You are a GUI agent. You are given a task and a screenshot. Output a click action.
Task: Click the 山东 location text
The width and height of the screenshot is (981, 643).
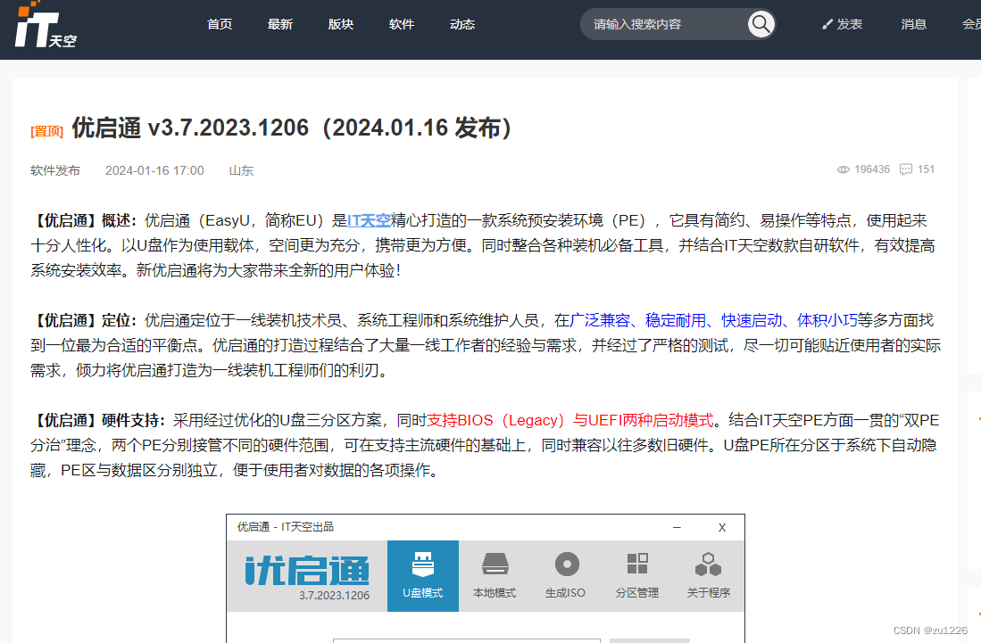click(242, 170)
